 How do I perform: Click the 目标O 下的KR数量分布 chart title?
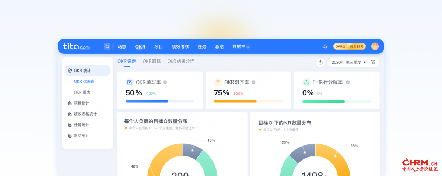[285, 123]
